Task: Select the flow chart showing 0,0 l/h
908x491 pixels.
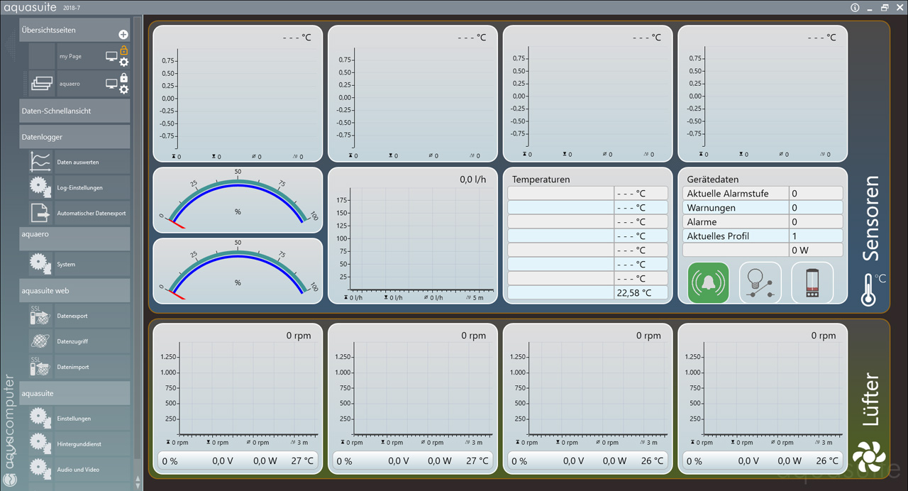Action: click(x=412, y=236)
